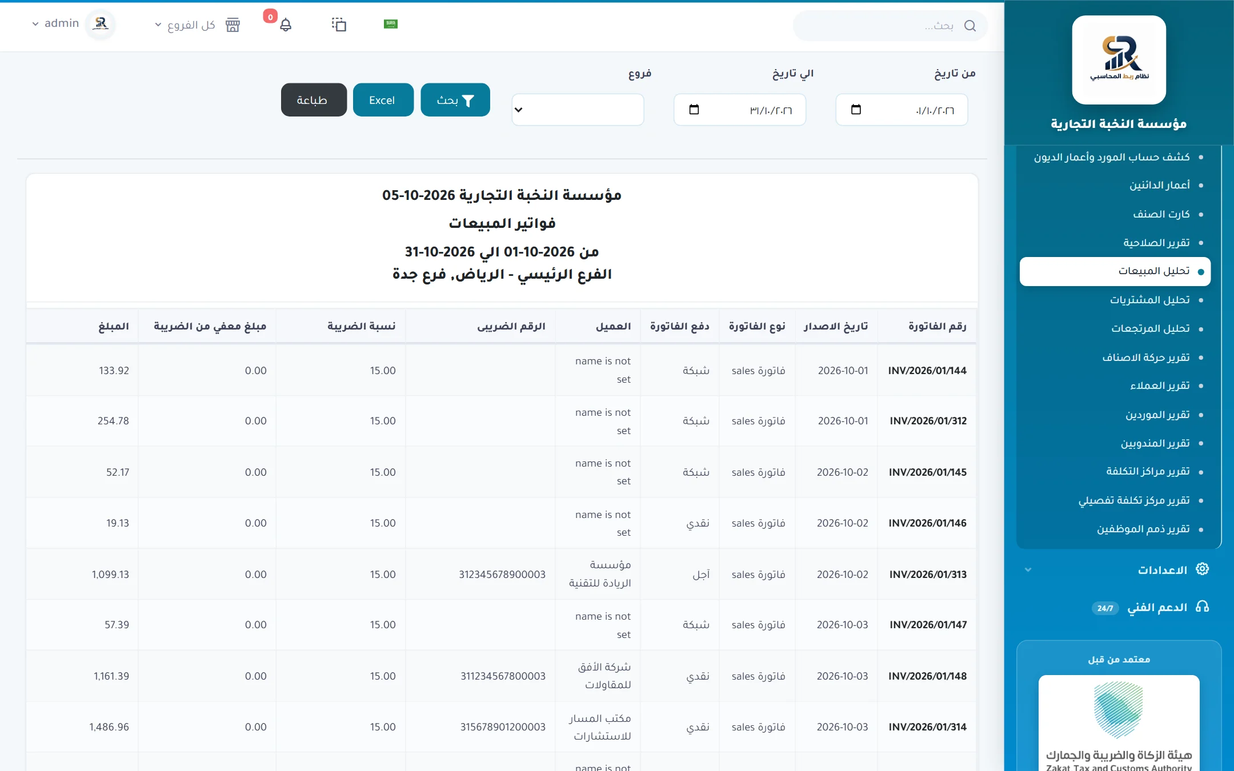Open the copy windows icon in top bar

pyautogui.click(x=339, y=24)
